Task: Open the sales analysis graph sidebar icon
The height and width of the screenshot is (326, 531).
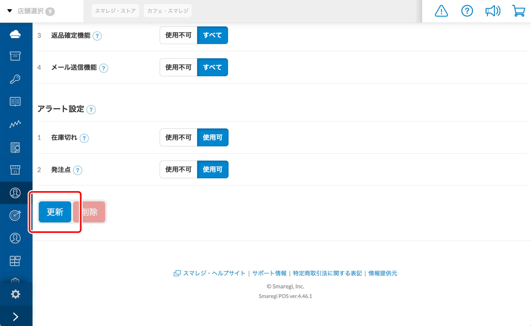Action: (15, 124)
